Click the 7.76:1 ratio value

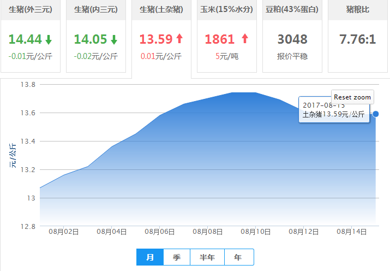click(x=358, y=39)
